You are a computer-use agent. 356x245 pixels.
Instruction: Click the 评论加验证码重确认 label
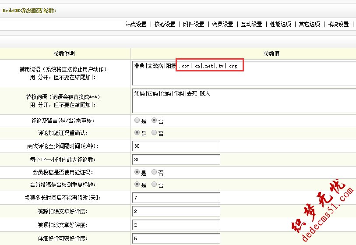[x=63, y=133]
